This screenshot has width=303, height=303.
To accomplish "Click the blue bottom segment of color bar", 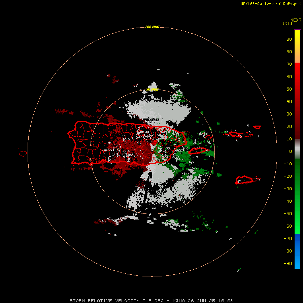I will (x=297, y=251).
